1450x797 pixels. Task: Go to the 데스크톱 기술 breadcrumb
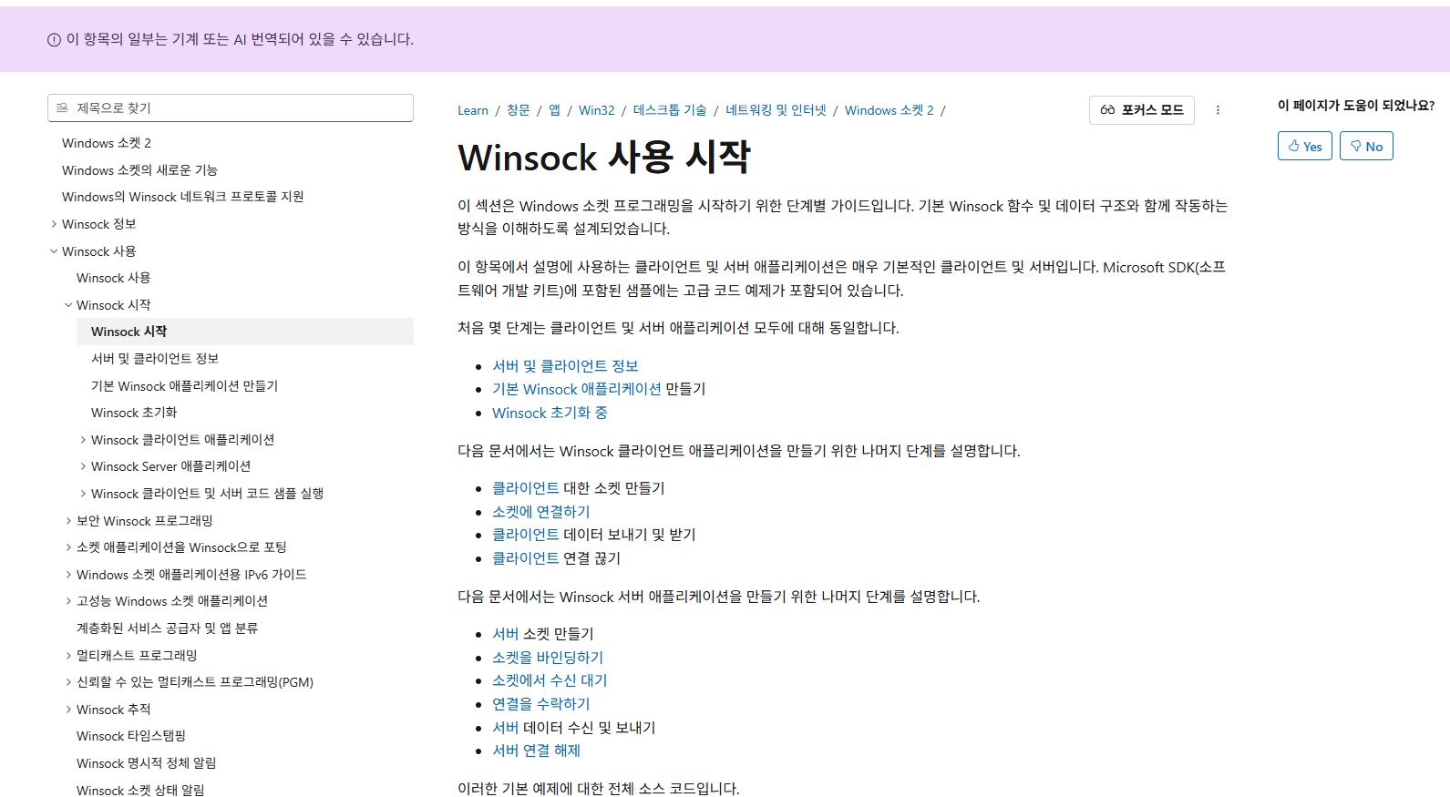(670, 110)
